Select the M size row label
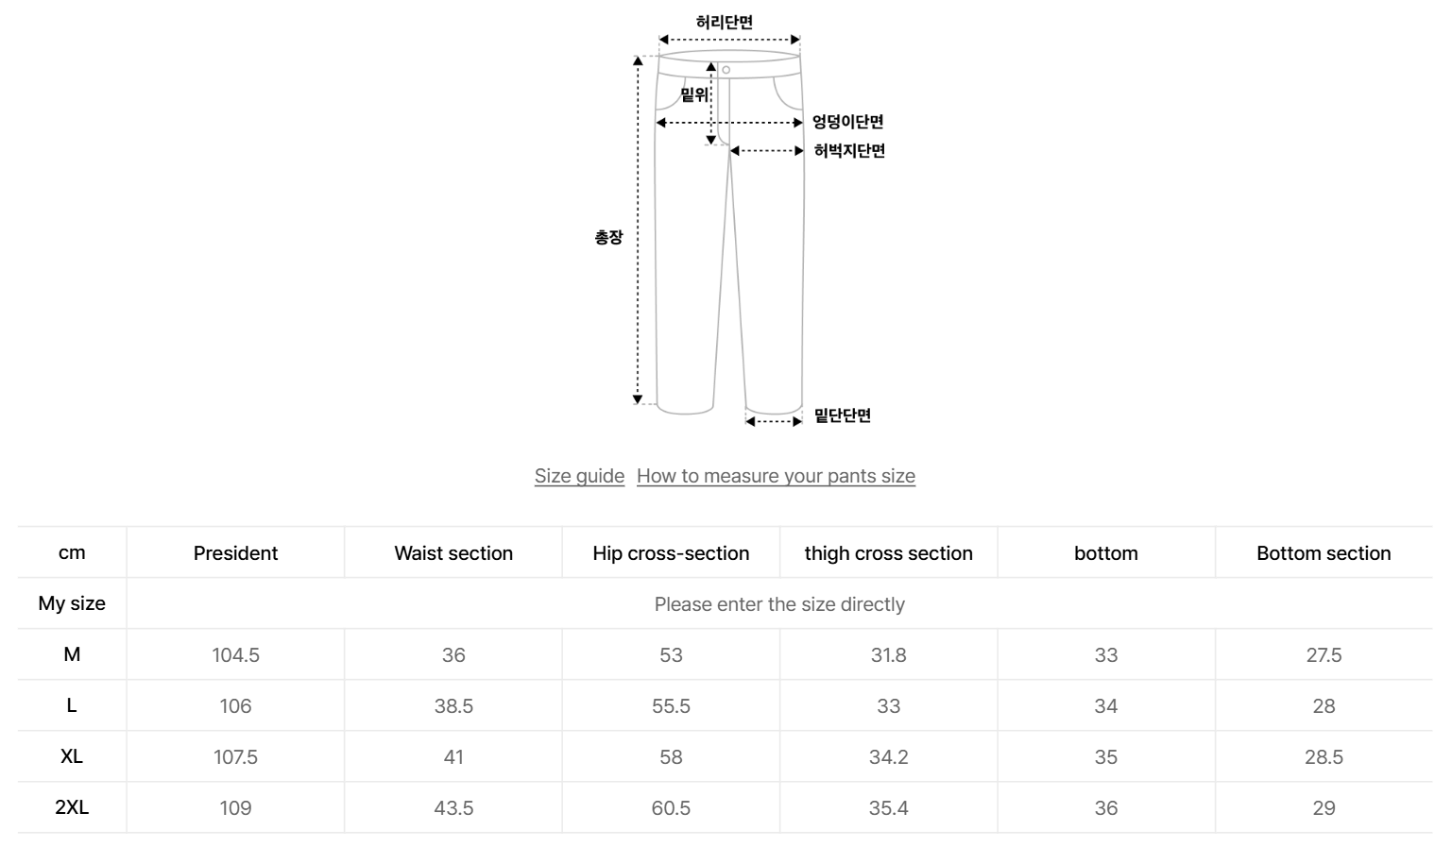This screenshot has height=847, width=1452. (x=72, y=654)
